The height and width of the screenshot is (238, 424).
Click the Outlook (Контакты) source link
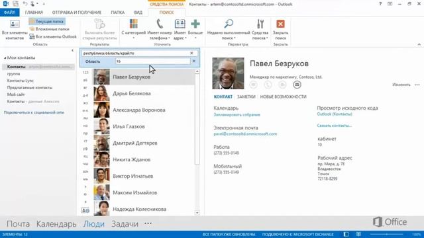pyautogui.click(x=335, y=114)
